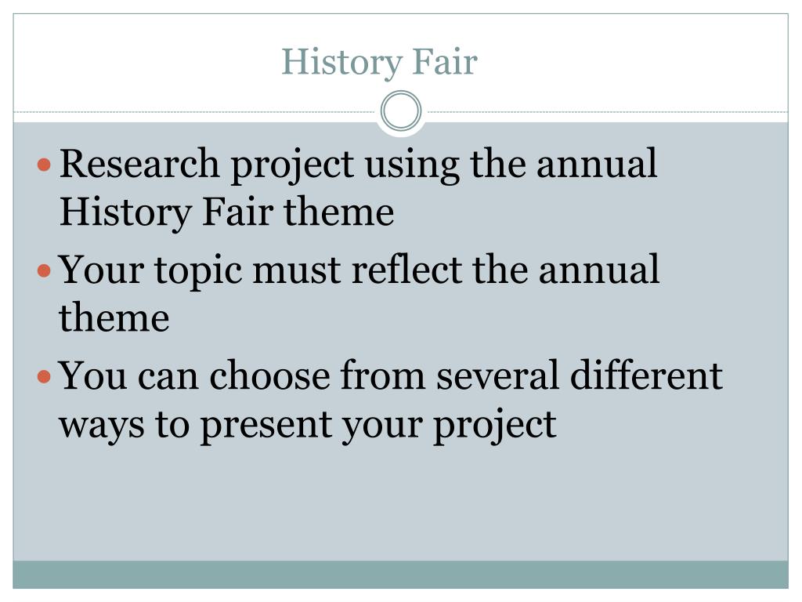Select the third orange bullet point

pyautogui.click(x=45, y=377)
